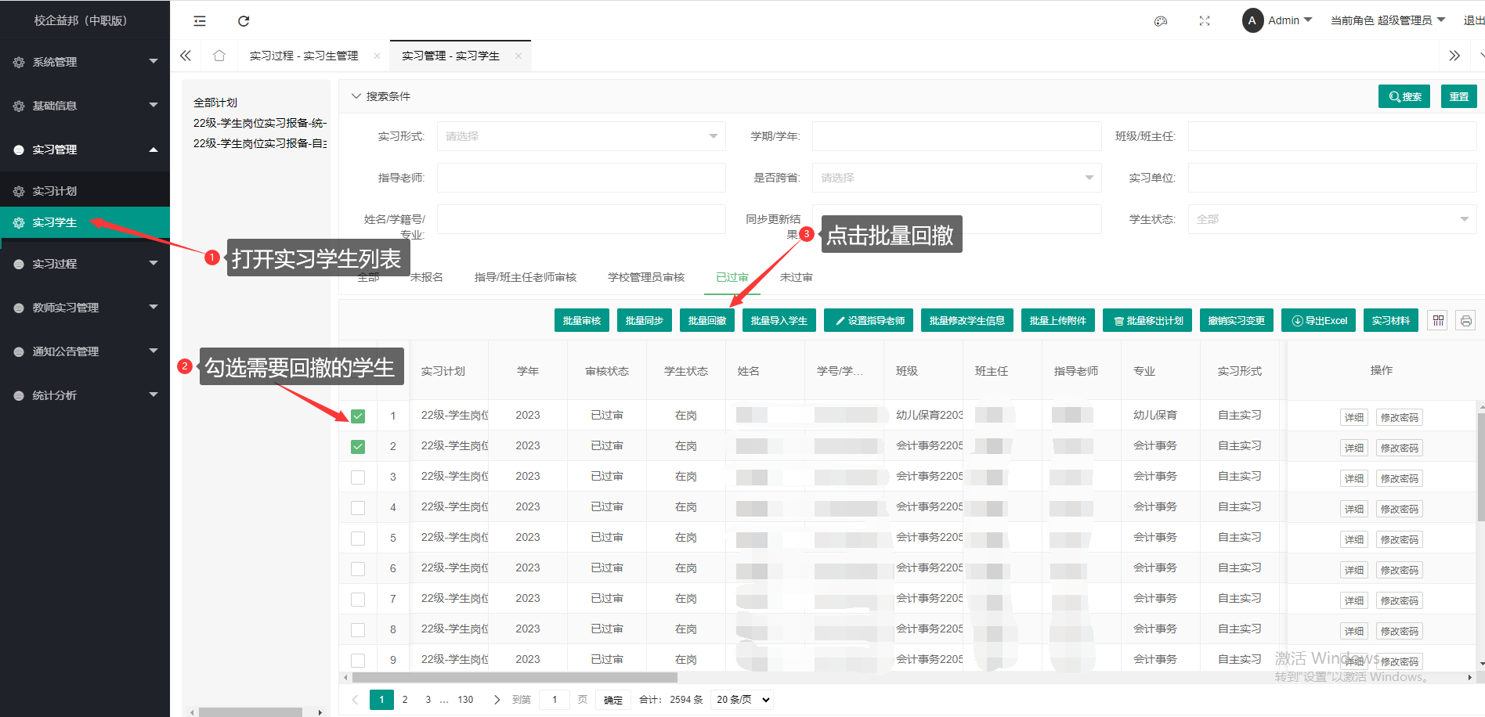Open column settings grid icon
The width and height of the screenshot is (1485, 717).
pyautogui.click(x=1438, y=321)
